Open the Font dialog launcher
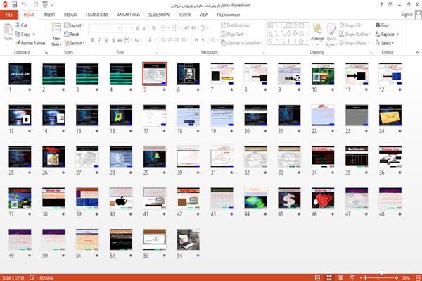422x281 pixels. coord(156,52)
